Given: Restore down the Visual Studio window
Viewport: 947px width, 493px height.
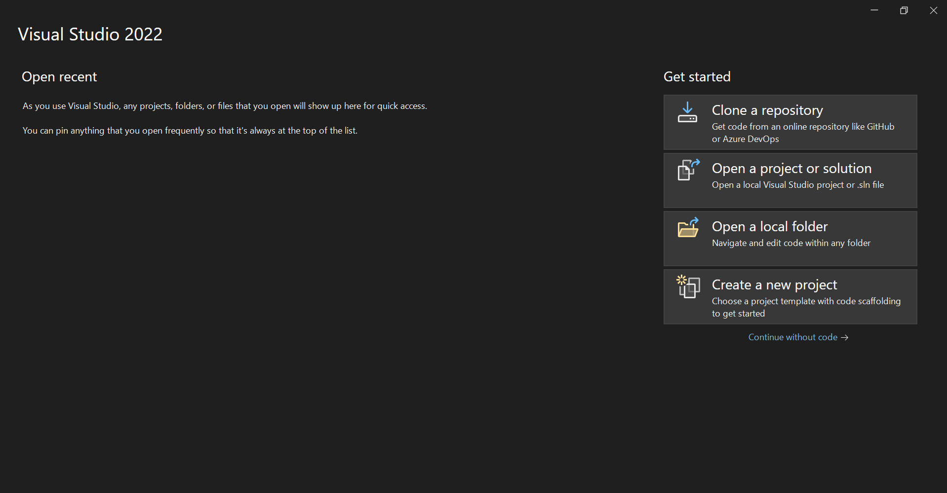Looking at the screenshot, I should coord(904,10).
